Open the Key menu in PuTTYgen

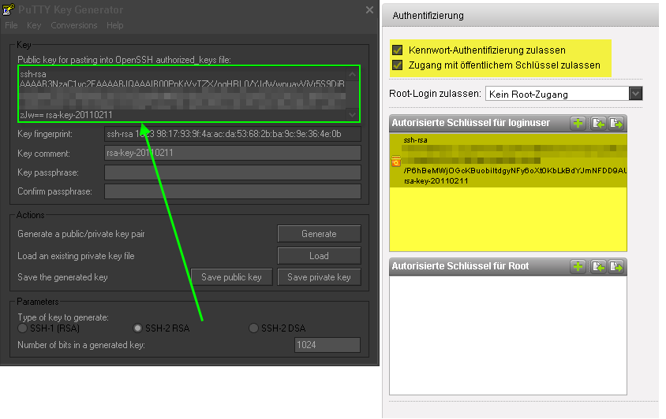pos(34,25)
